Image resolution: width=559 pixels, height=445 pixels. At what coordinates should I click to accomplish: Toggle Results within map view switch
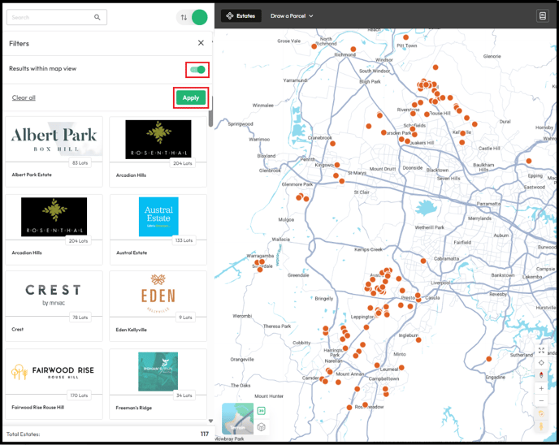click(197, 70)
